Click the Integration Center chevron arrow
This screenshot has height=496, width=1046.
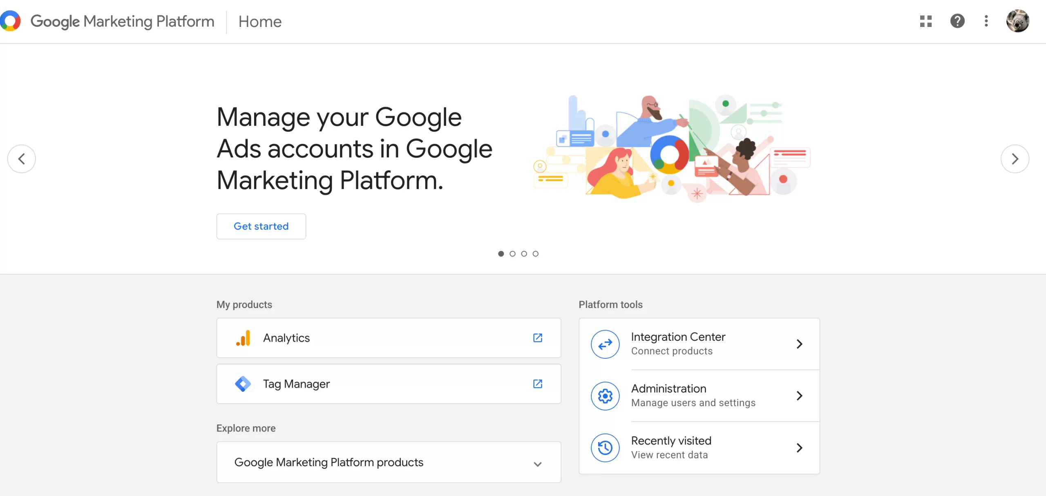click(800, 344)
